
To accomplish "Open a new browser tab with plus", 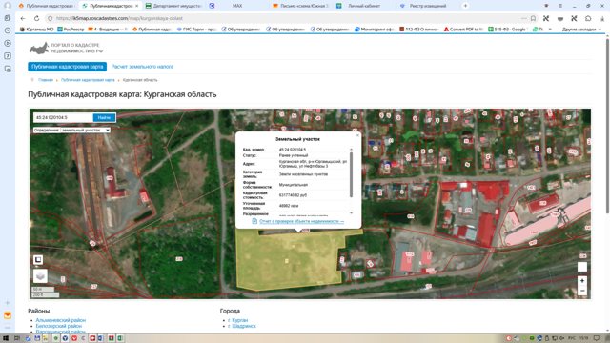I will click(465, 6).
